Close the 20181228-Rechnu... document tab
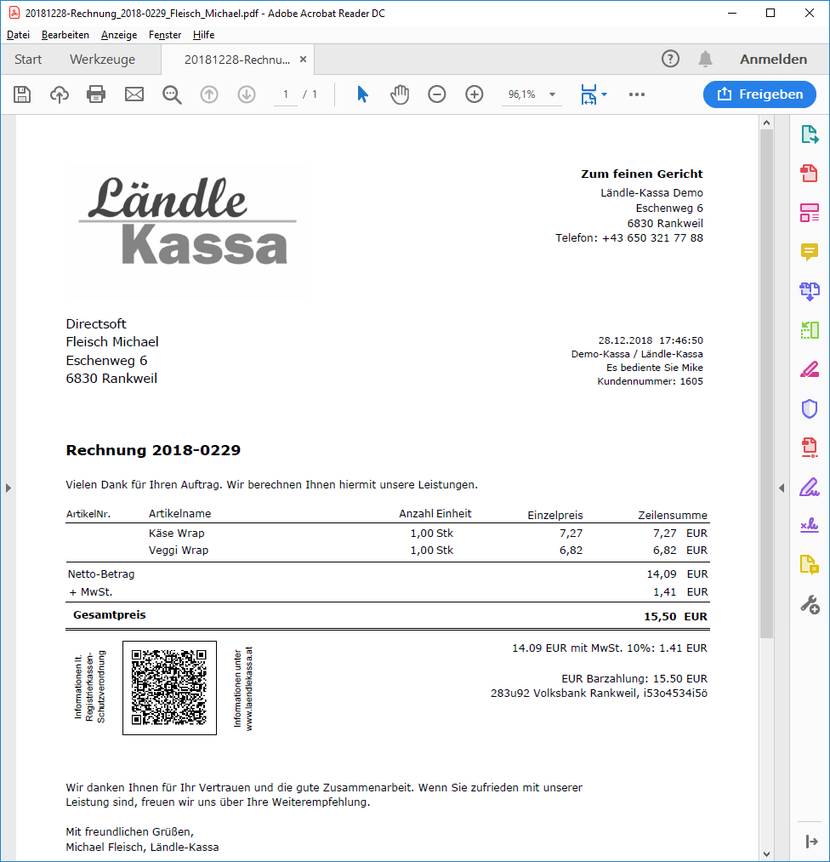The width and height of the screenshot is (830, 862). 304,60
